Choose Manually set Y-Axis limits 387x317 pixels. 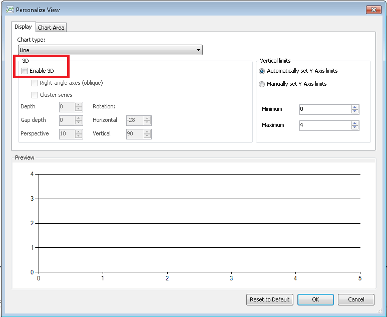pyautogui.click(x=262, y=84)
